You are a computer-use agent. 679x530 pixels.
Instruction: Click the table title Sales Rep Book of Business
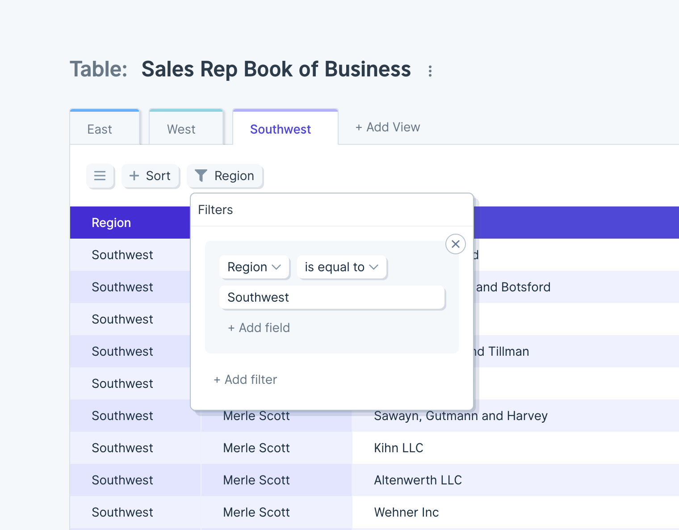pyautogui.click(x=276, y=69)
